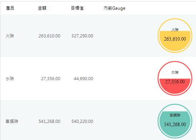The image size is (196, 140).
Task: Sort by the 金額 column header
Action: point(42,8)
